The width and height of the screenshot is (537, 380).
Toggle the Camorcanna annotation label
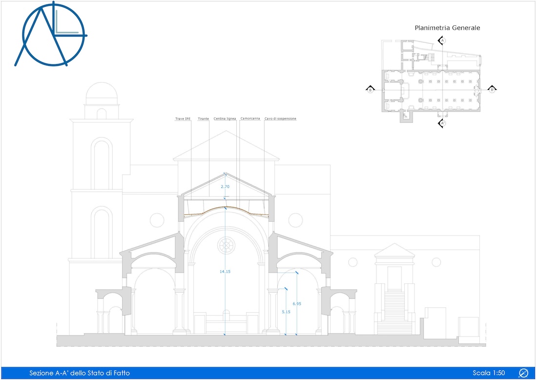(x=249, y=118)
